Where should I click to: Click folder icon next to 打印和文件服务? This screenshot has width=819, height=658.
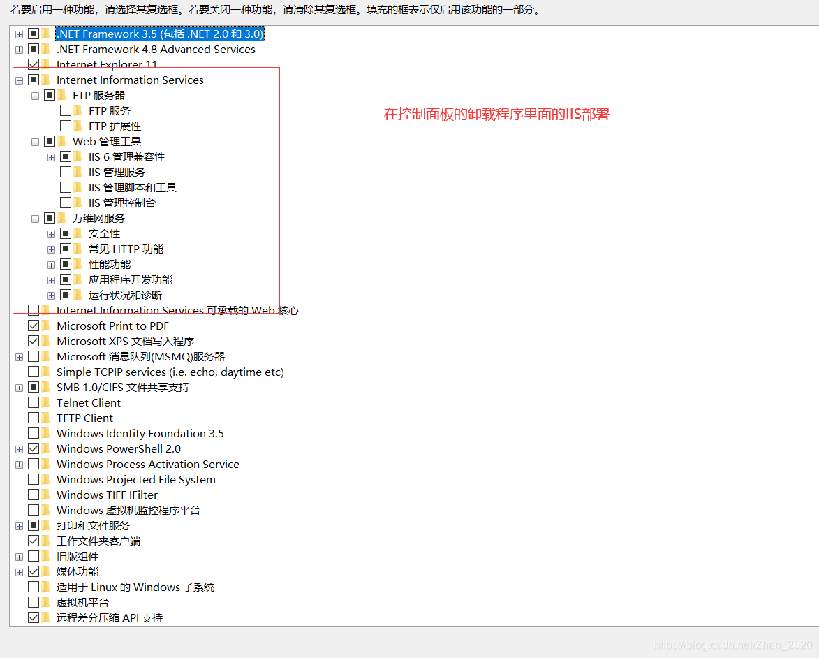46,525
